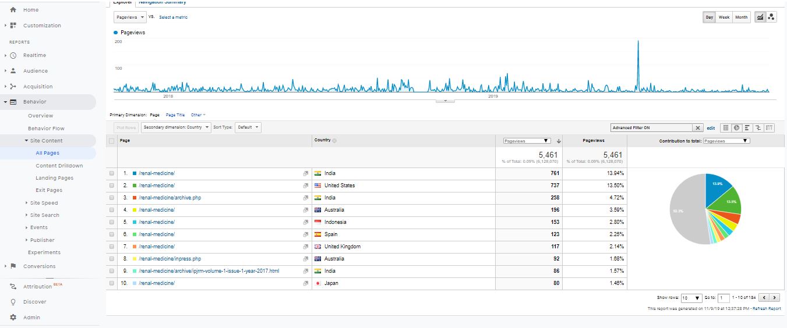787x328 pixels.
Task: Clear the Advanced Filter with X
Action: [x=698, y=128]
